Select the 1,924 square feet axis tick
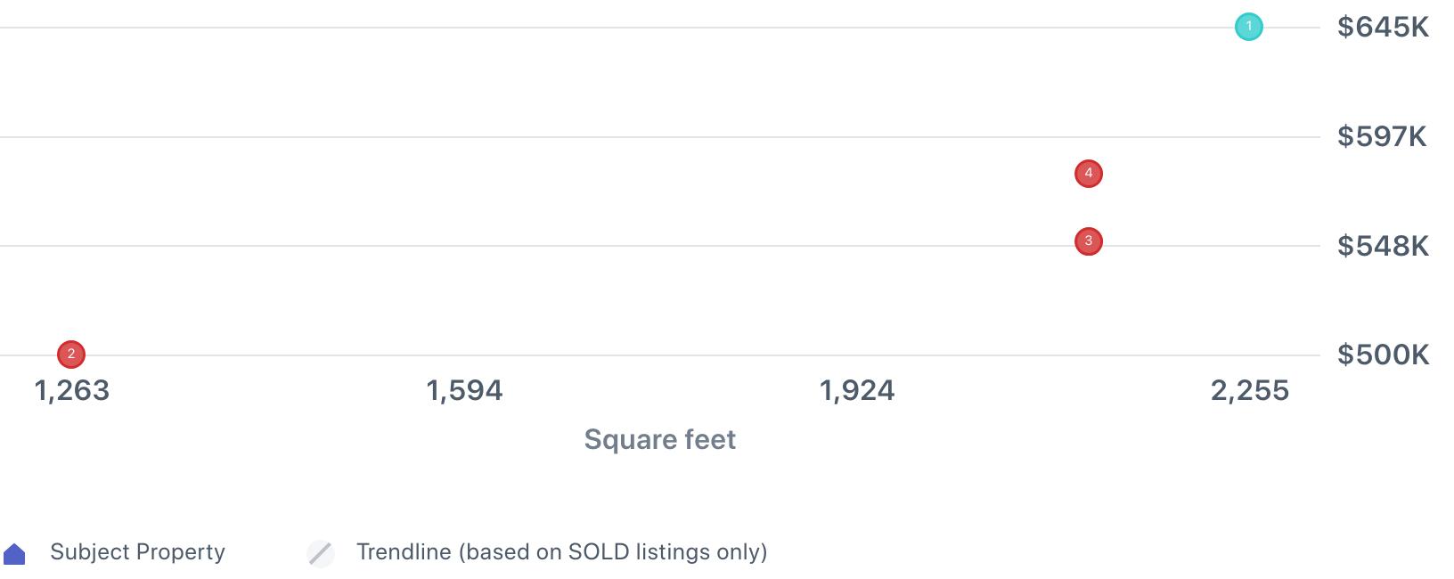 [857, 390]
